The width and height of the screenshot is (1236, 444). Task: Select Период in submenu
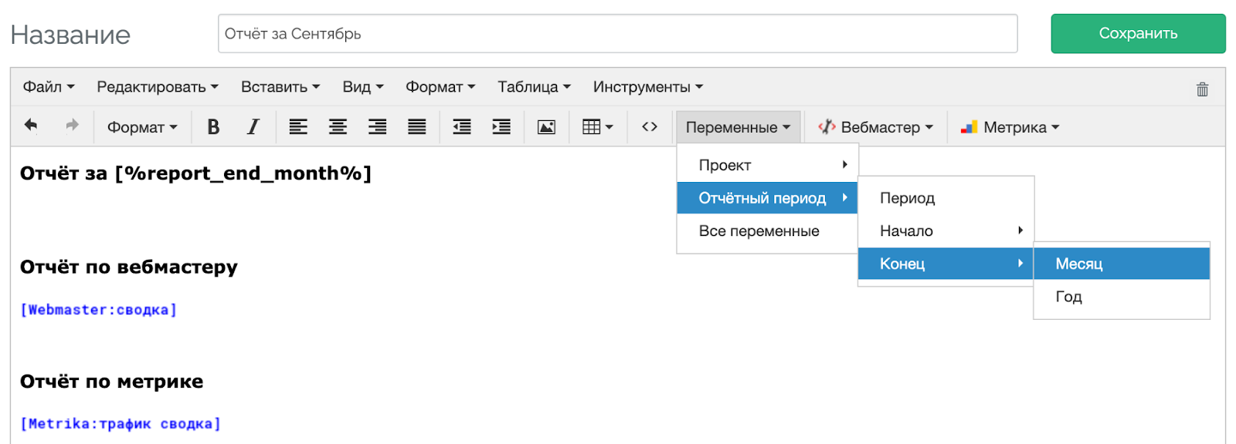946,198
